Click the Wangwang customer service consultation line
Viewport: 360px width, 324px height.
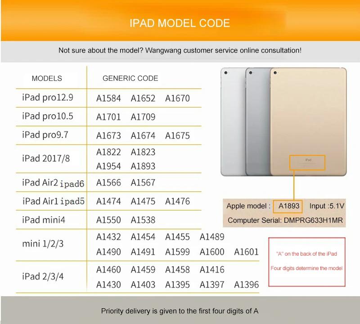(x=180, y=50)
